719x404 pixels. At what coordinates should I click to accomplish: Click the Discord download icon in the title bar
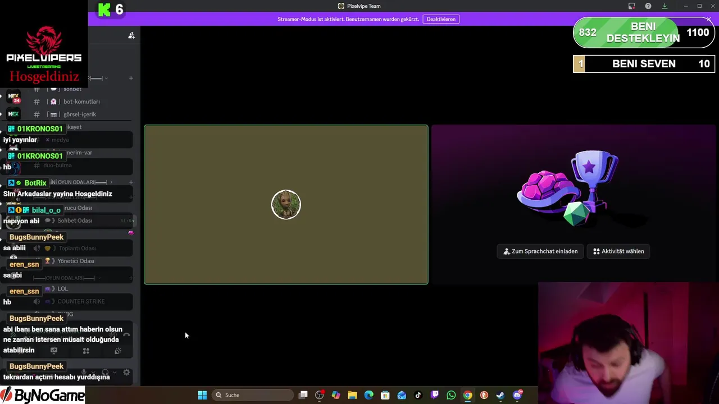pyautogui.click(x=665, y=6)
